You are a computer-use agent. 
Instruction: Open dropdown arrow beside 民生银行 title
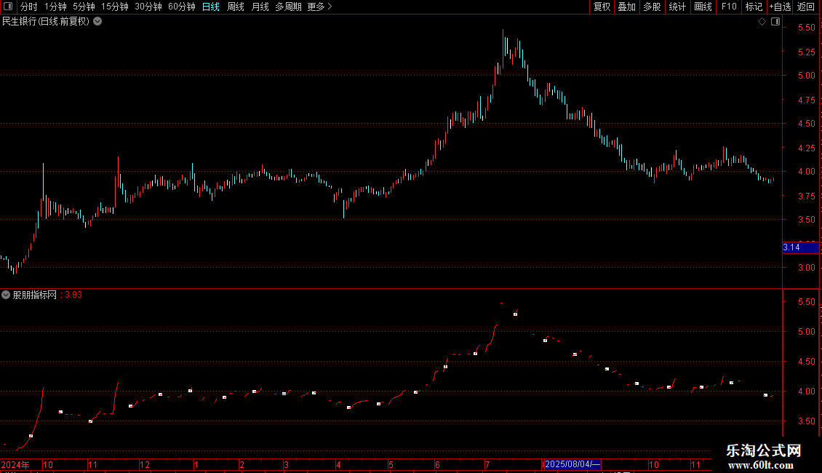[97, 22]
